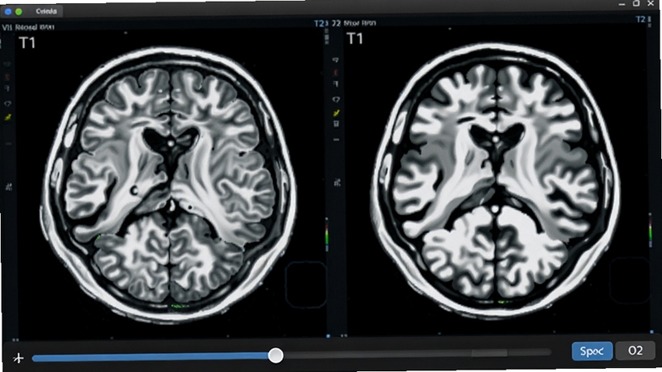Select the red tool icon in right viewer toolbar
662x372 pixels.
click(336, 73)
